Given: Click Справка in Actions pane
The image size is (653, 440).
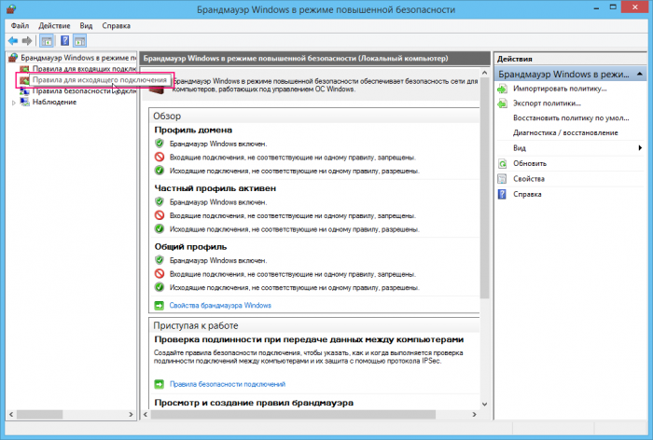Looking at the screenshot, I should click(x=527, y=195).
